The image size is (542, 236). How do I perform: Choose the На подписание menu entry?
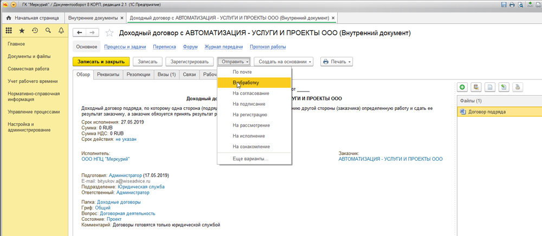coord(249,104)
